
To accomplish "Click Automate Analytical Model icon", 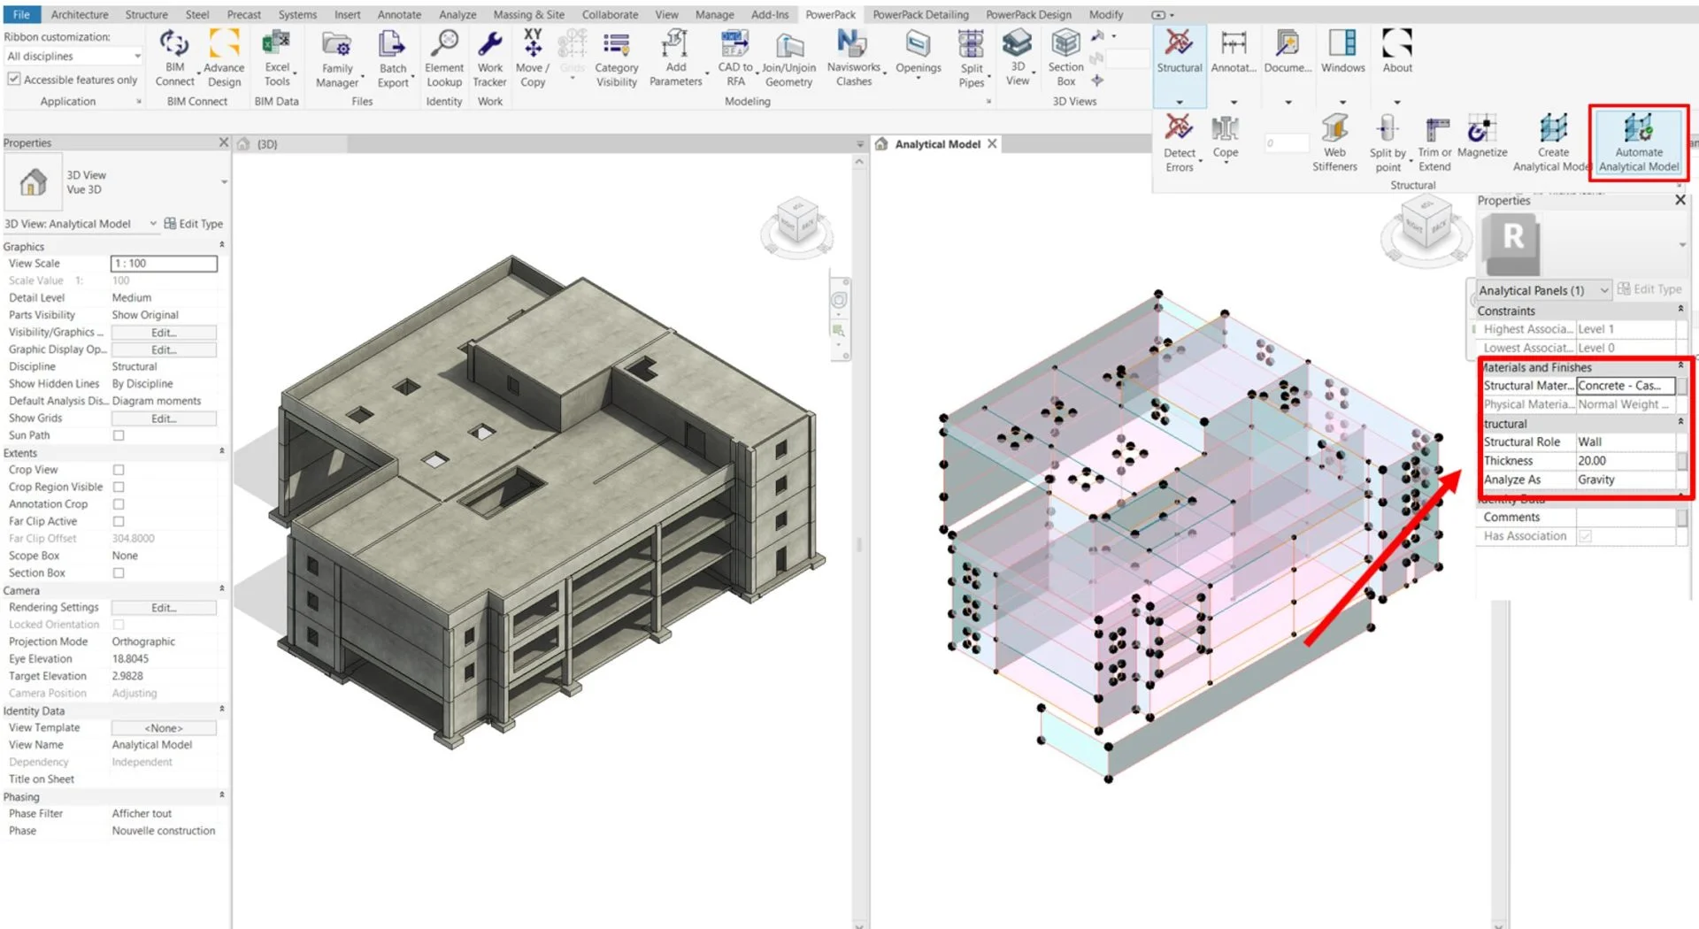I will pyautogui.click(x=1638, y=142).
